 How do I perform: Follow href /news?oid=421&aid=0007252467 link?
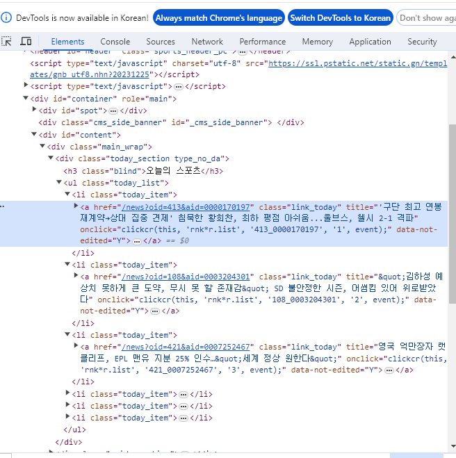pos(186,347)
